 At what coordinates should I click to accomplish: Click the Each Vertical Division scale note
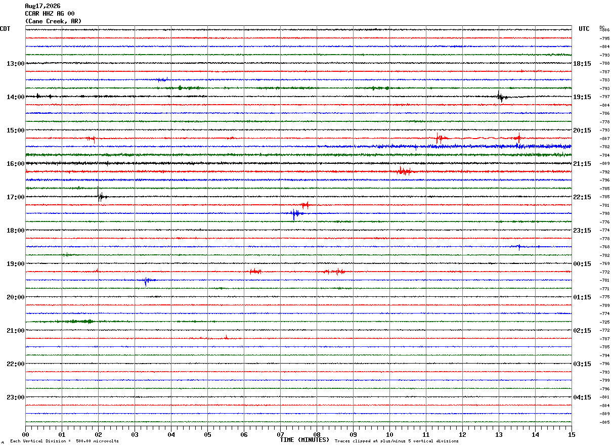click(x=64, y=441)
